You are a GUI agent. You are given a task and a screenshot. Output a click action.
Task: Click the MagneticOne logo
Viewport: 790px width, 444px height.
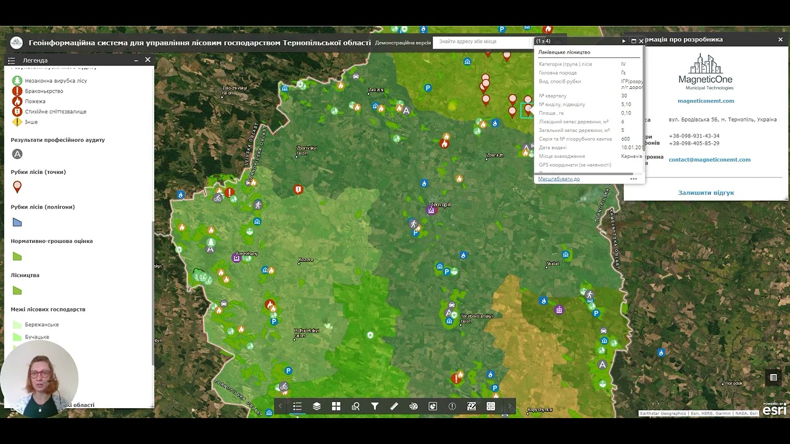click(x=706, y=72)
